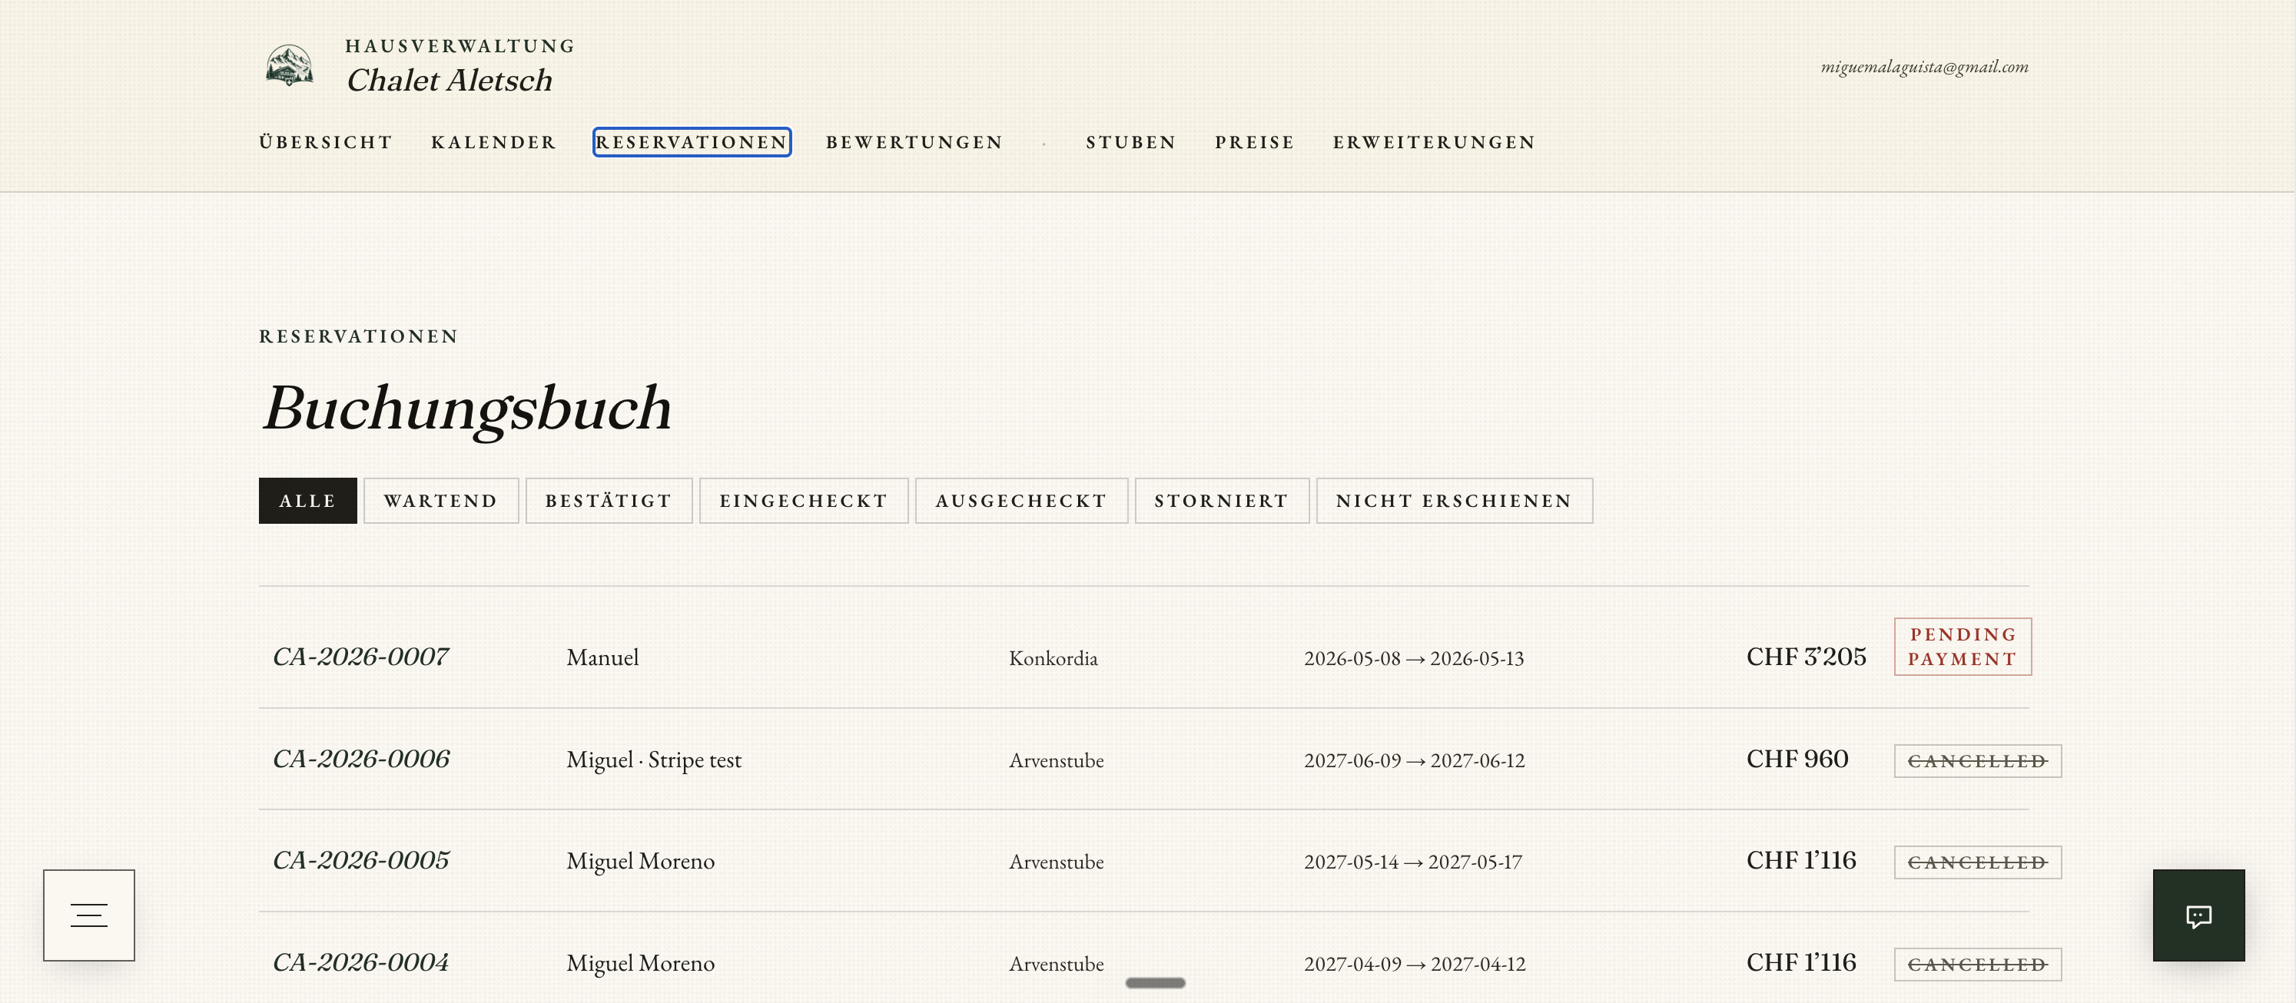Click dates 2027-06-09 → 2027-06-12
Viewport: 2296px width, 1003px height.
1414,762
